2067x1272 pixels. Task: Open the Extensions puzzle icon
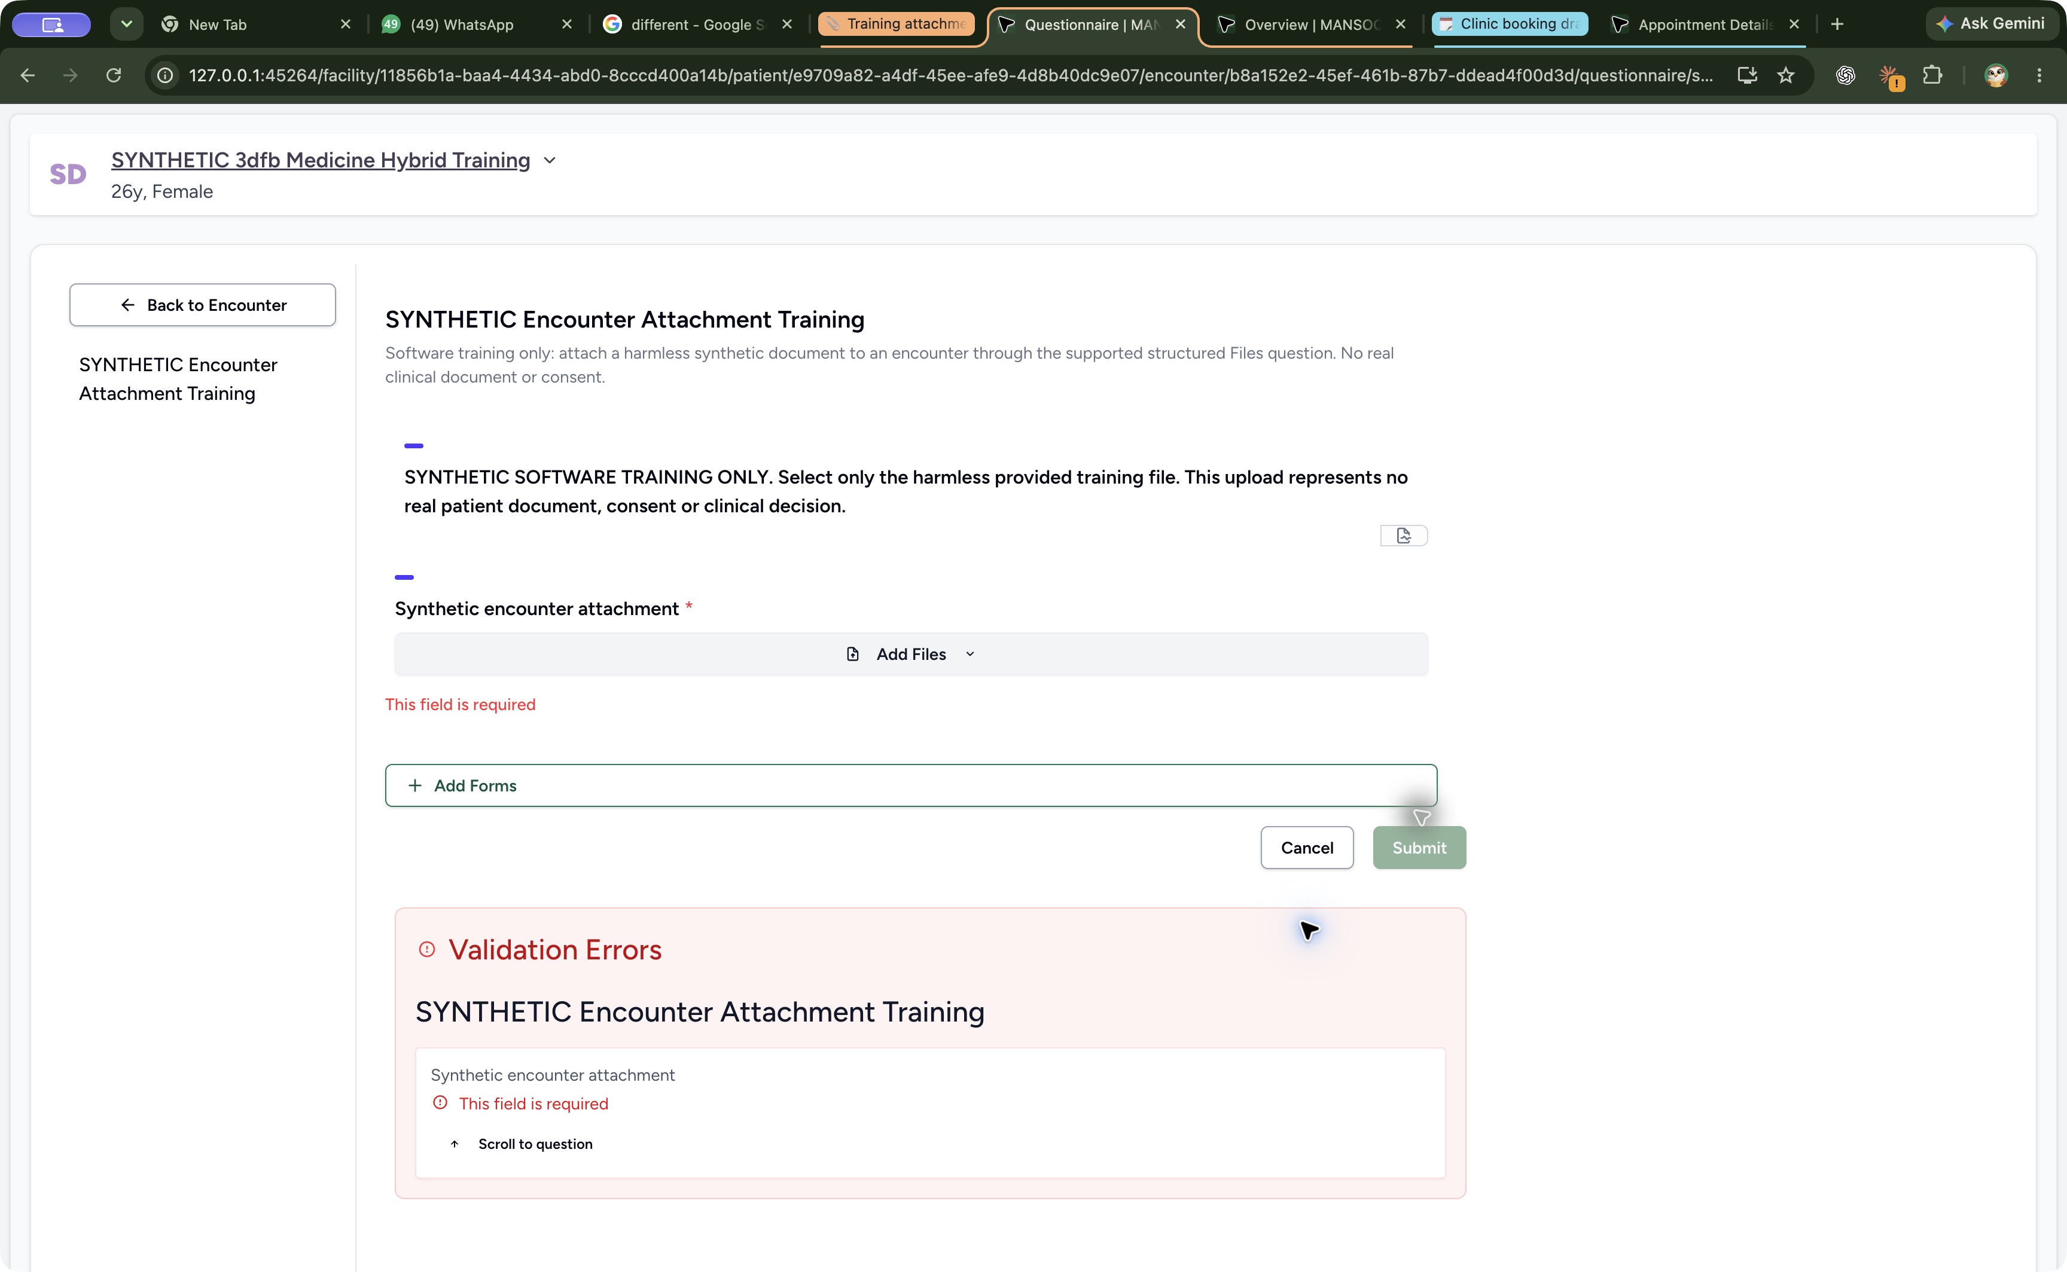(x=1933, y=76)
